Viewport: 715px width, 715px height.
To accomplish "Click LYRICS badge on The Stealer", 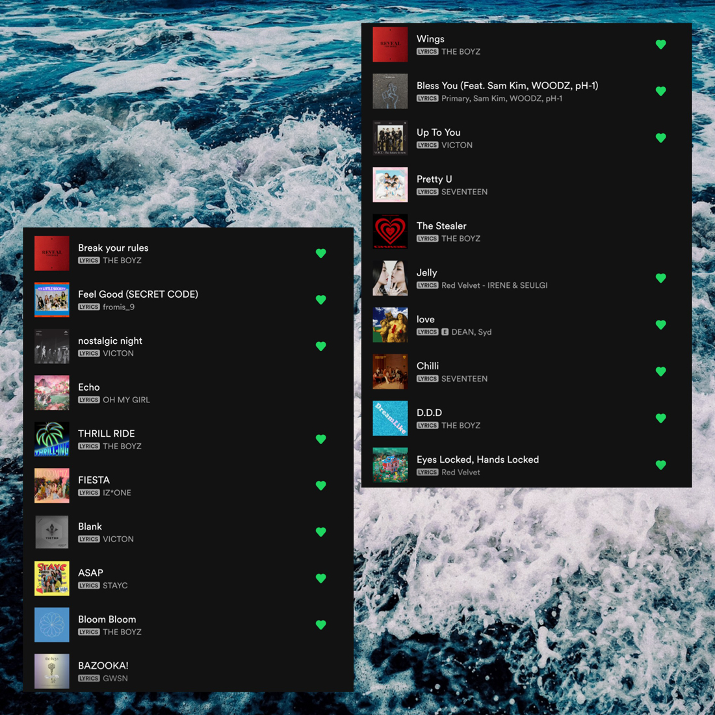I will coord(427,239).
